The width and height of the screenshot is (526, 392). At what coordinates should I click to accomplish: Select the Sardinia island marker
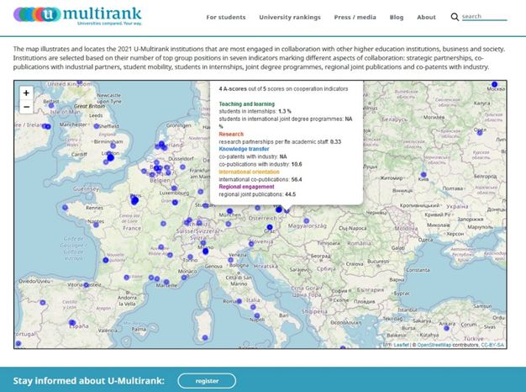coord(205,337)
